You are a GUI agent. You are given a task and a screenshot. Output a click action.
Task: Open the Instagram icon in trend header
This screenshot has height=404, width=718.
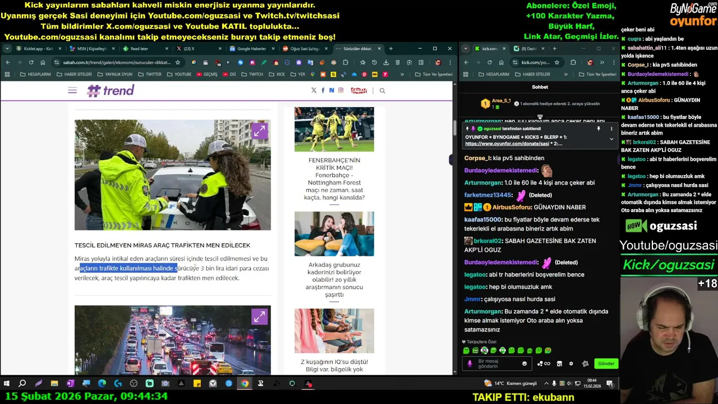[340, 90]
